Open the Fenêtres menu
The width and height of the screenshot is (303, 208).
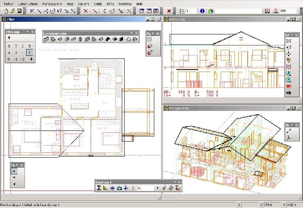[x=125, y=4]
